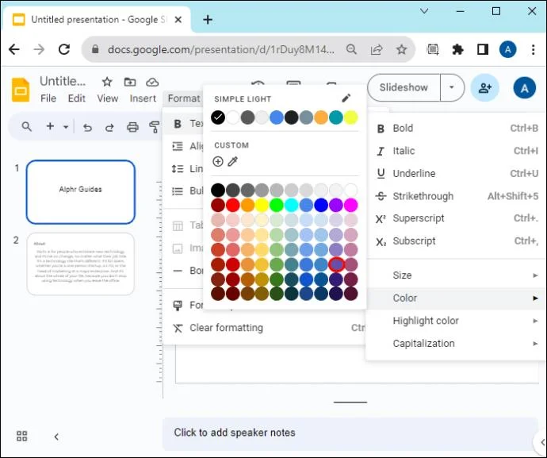Pick a color with the eyedropper
Screen dimensions: 547x458
tap(233, 161)
